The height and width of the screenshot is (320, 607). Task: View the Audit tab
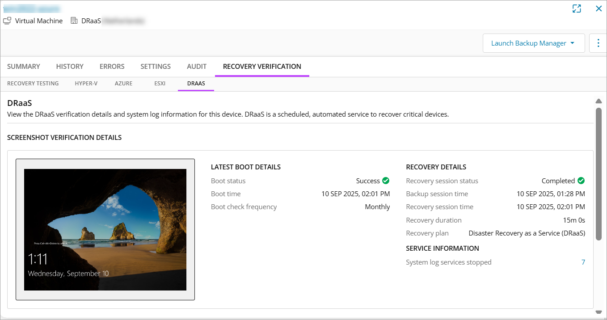click(x=197, y=67)
